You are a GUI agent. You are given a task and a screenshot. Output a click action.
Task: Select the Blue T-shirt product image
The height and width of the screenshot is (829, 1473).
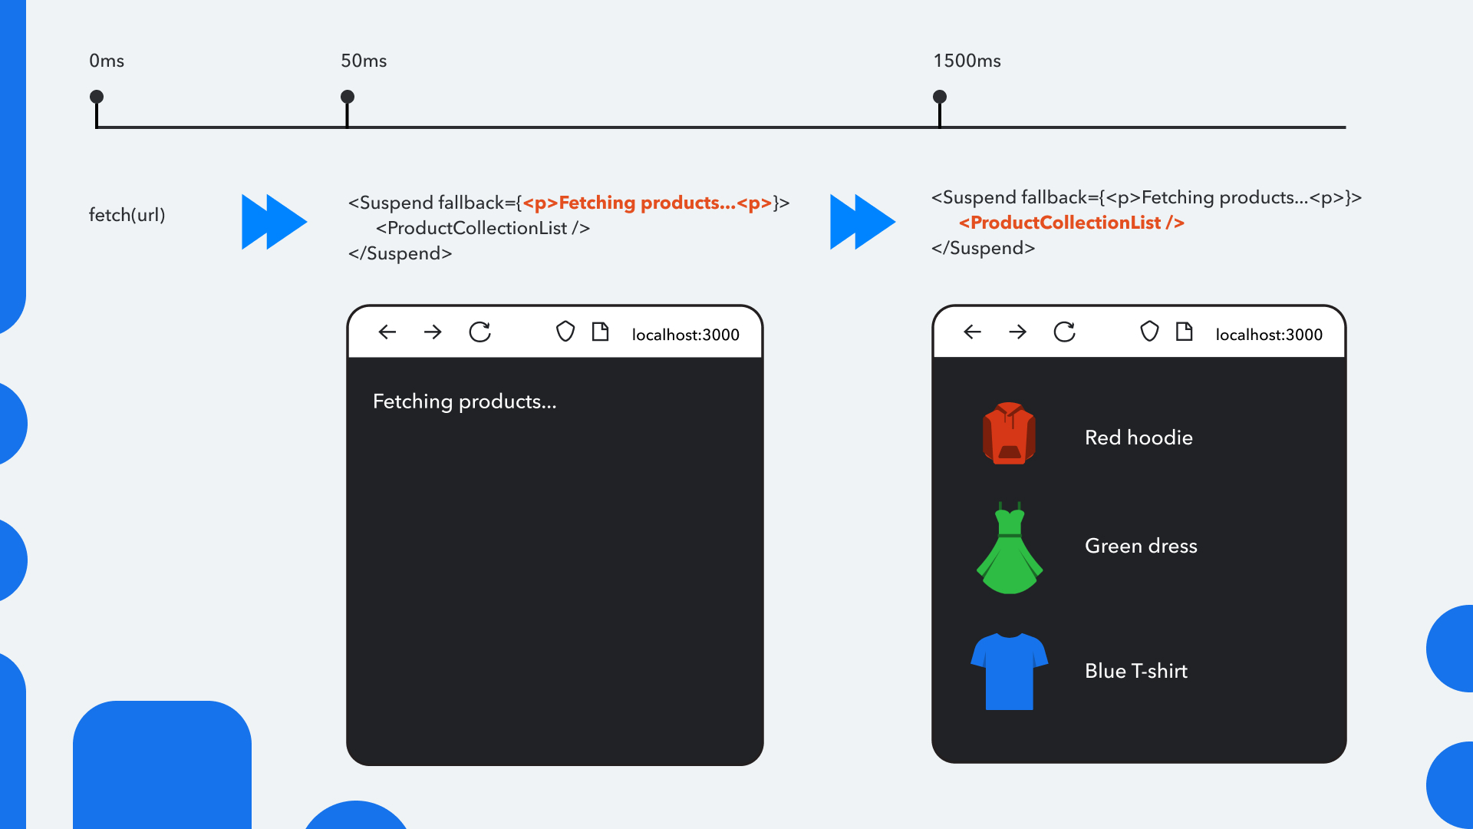point(1010,671)
